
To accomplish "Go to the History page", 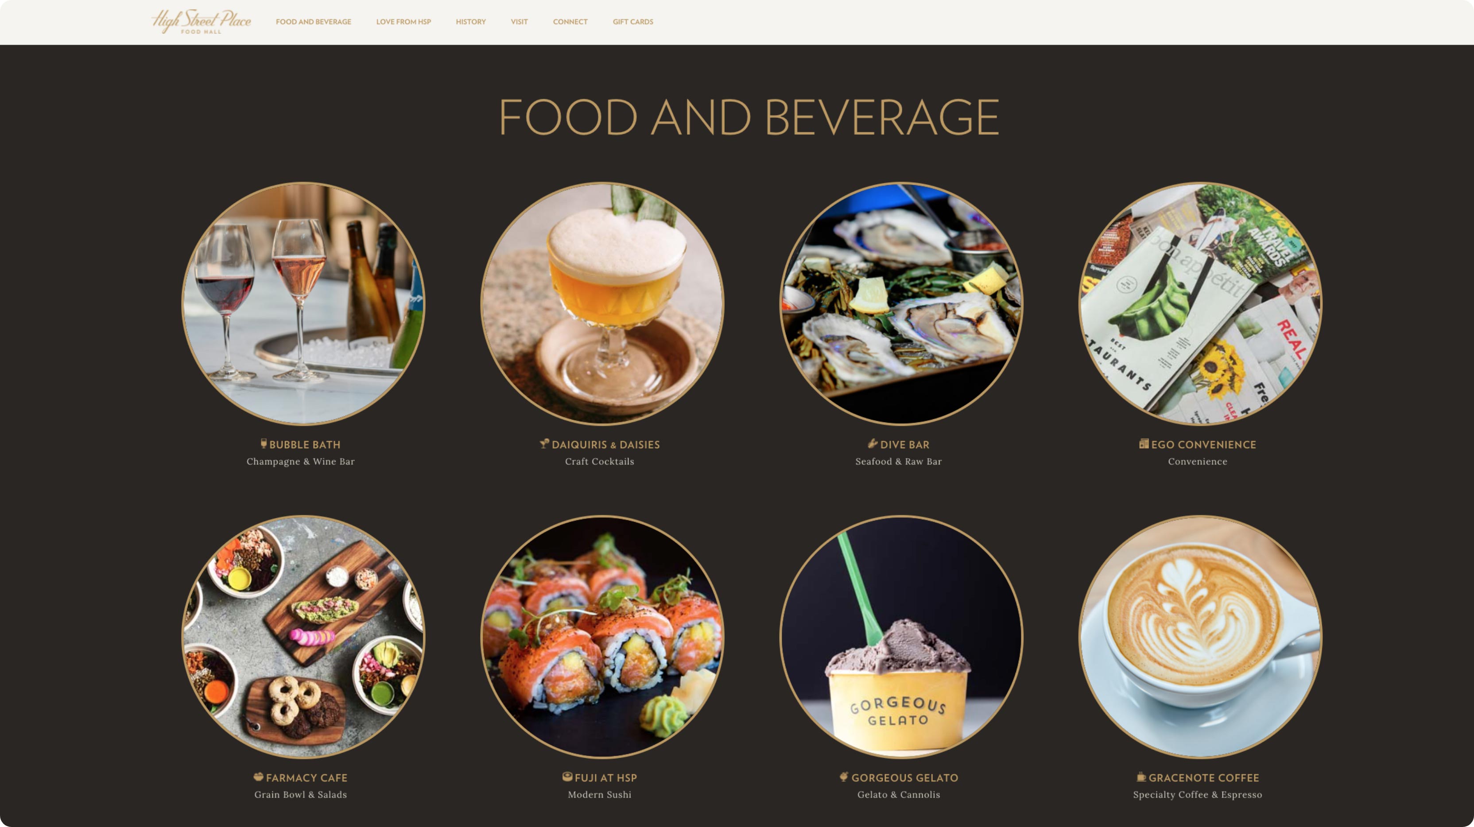I will [x=471, y=22].
